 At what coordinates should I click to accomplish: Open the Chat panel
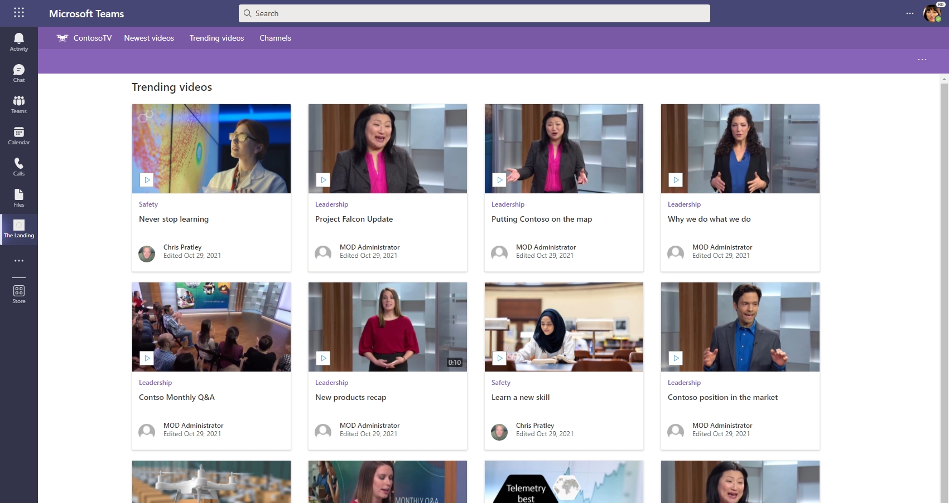18,72
